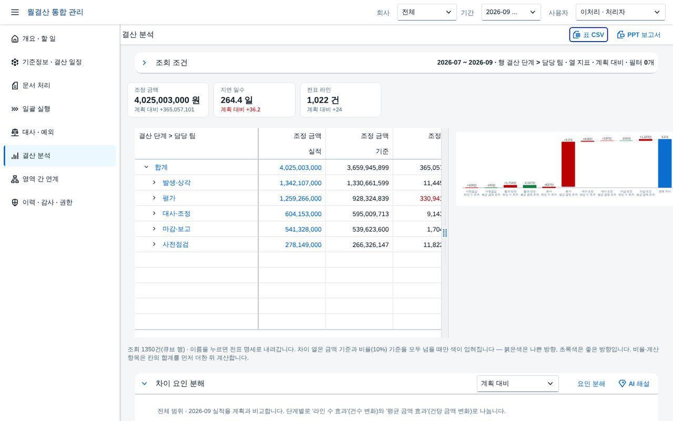This screenshot has width=673, height=421.
Task: Open the 기간 dropdown showing 2026-09
Action: click(511, 12)
